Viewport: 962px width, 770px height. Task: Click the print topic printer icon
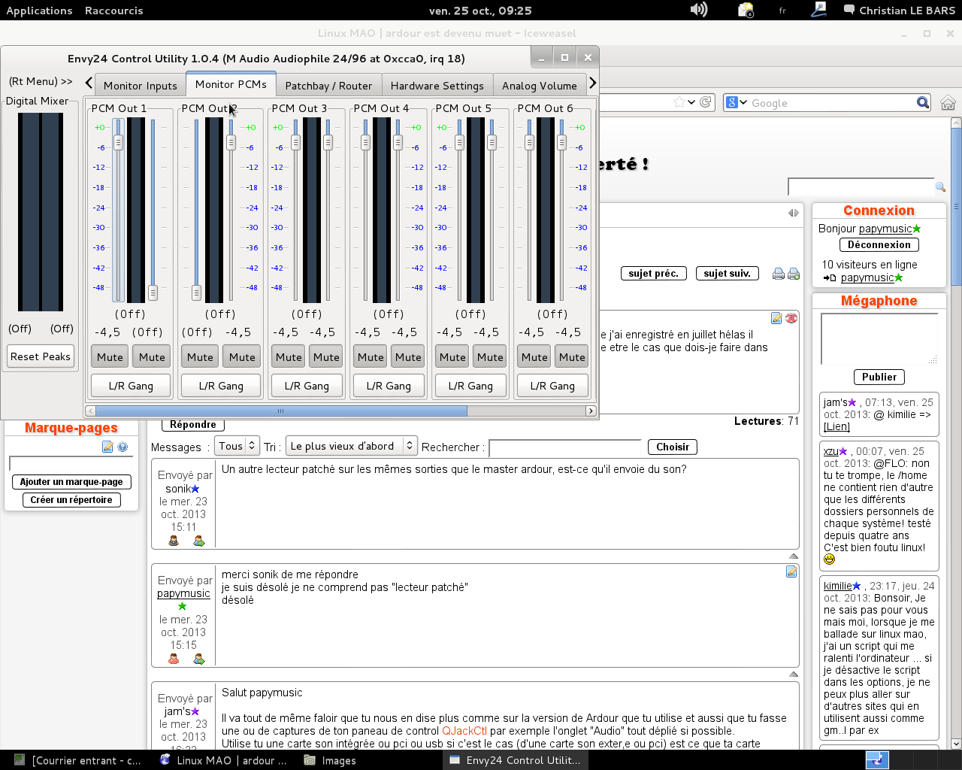click(x=779, y=274)
